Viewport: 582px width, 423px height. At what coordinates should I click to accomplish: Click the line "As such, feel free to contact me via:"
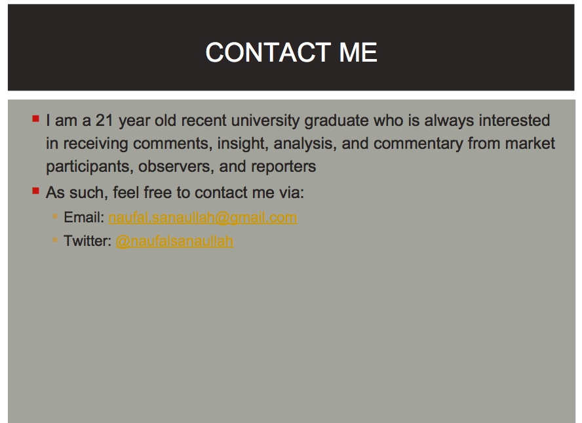(175, 193)
